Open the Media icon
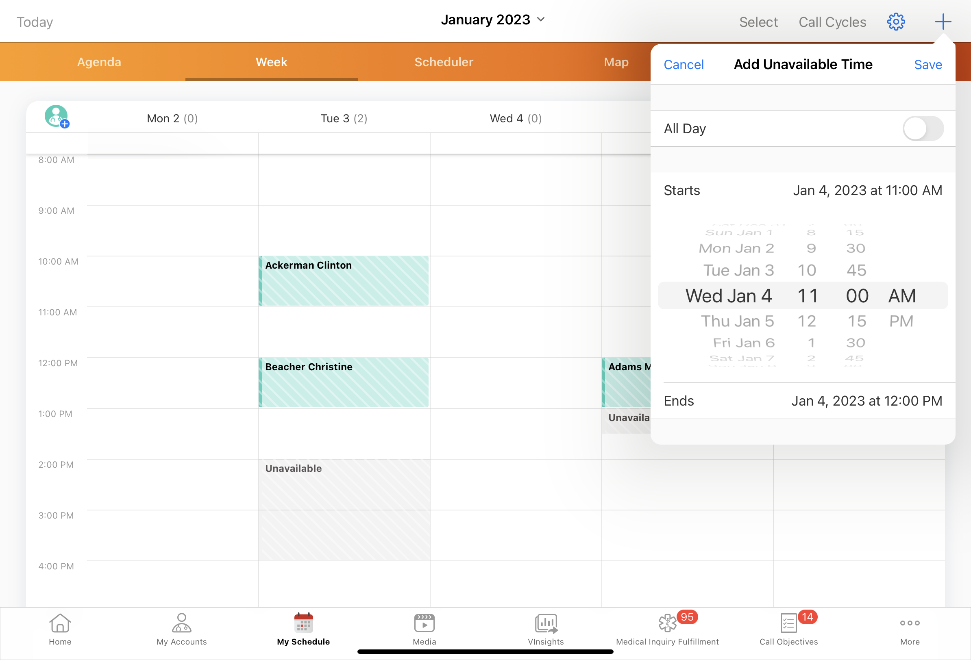 [424, 623]
